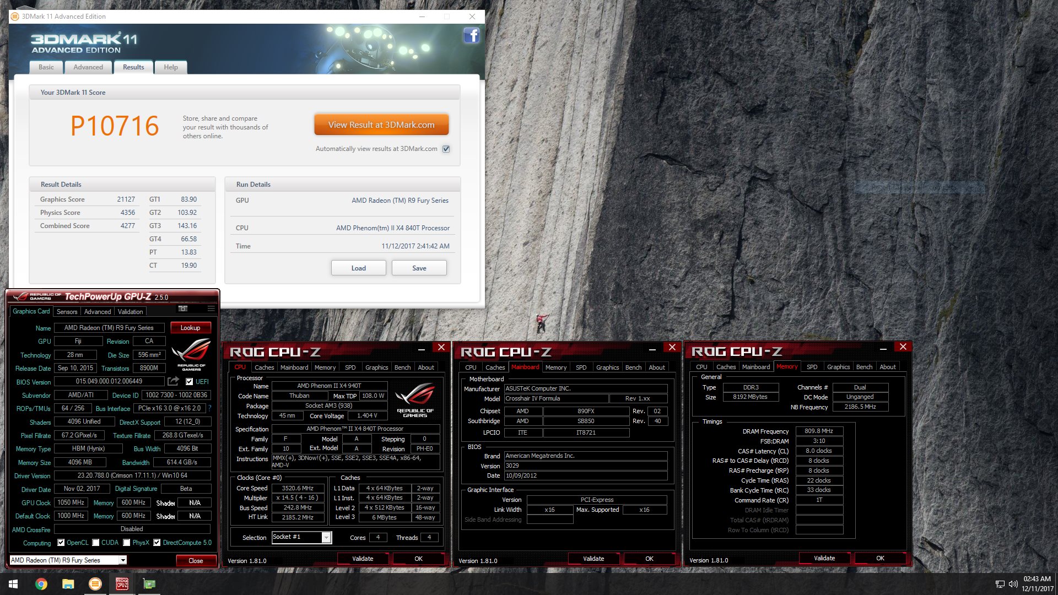Image resolution: width=1058 pixels, height=595 pixels.
Task: Click the BIOS Date field 10/09/2012
Action: pos(586,475)
